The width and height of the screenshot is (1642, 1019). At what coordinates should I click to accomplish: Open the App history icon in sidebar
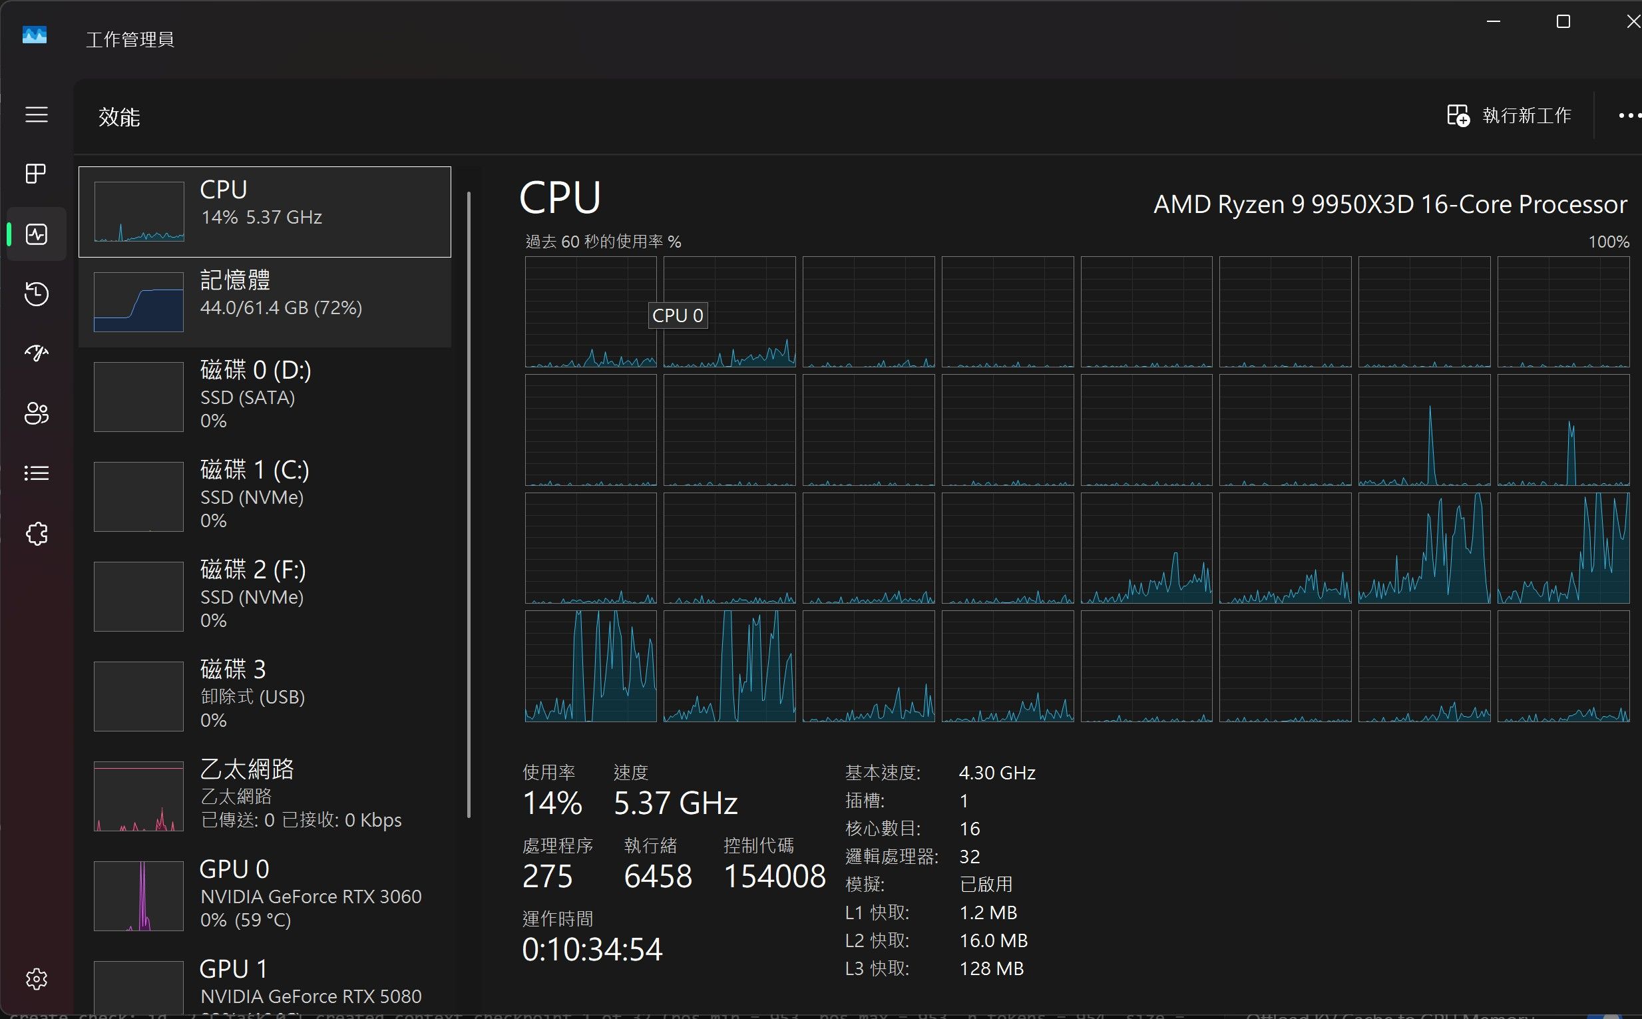tap(37, 294)
